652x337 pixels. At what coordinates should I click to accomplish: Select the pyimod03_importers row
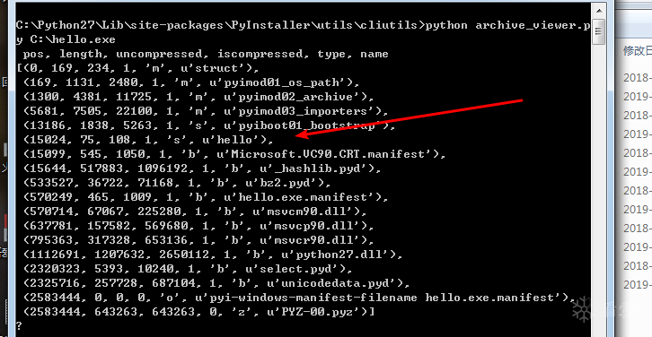pyautogui.click(x=206, y=111)
